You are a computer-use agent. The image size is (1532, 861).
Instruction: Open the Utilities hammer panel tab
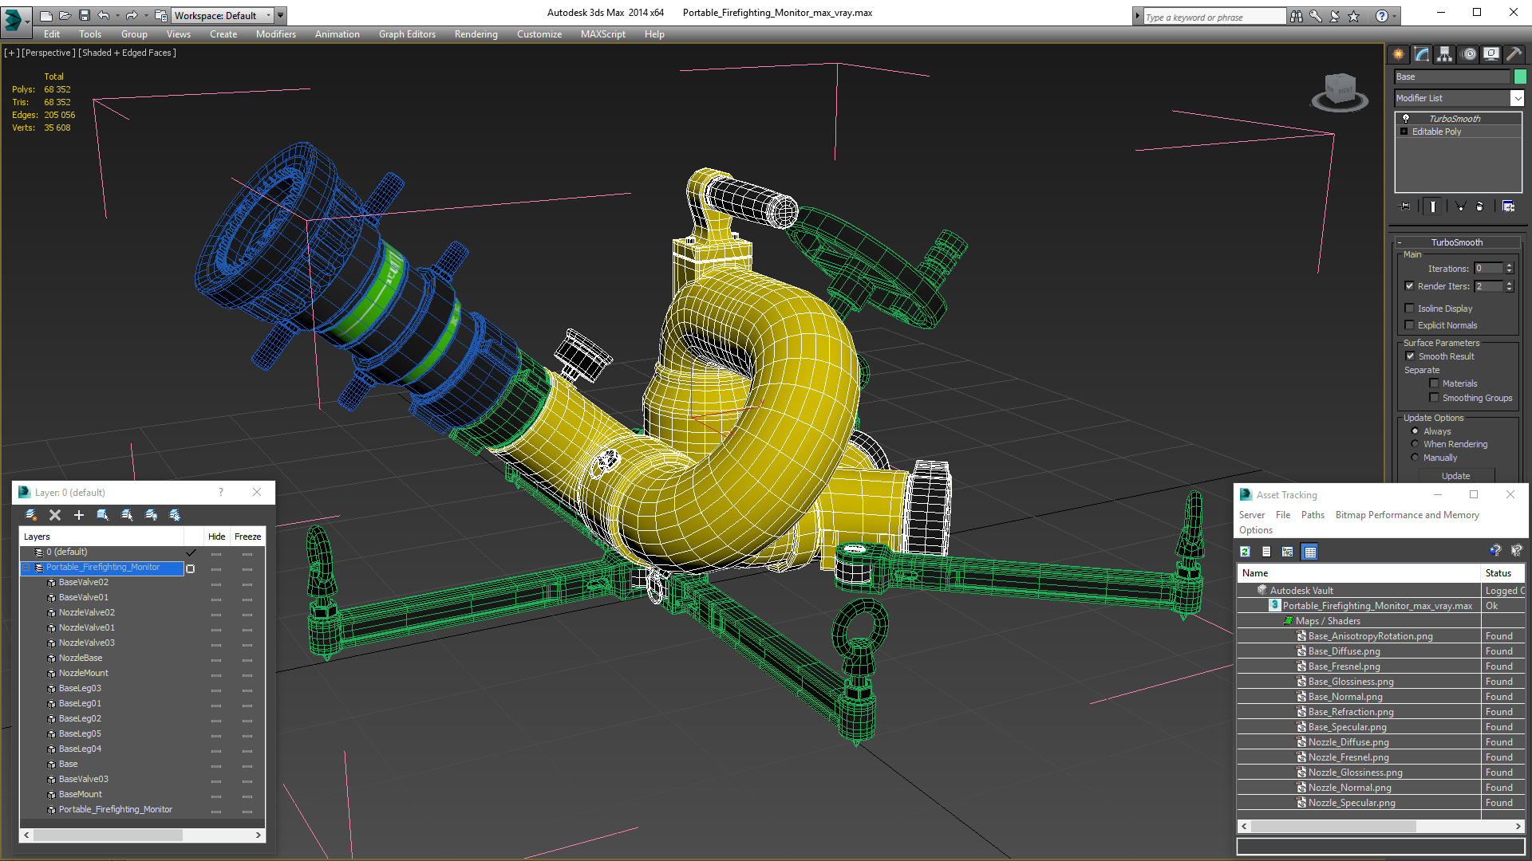[1514, 54]
